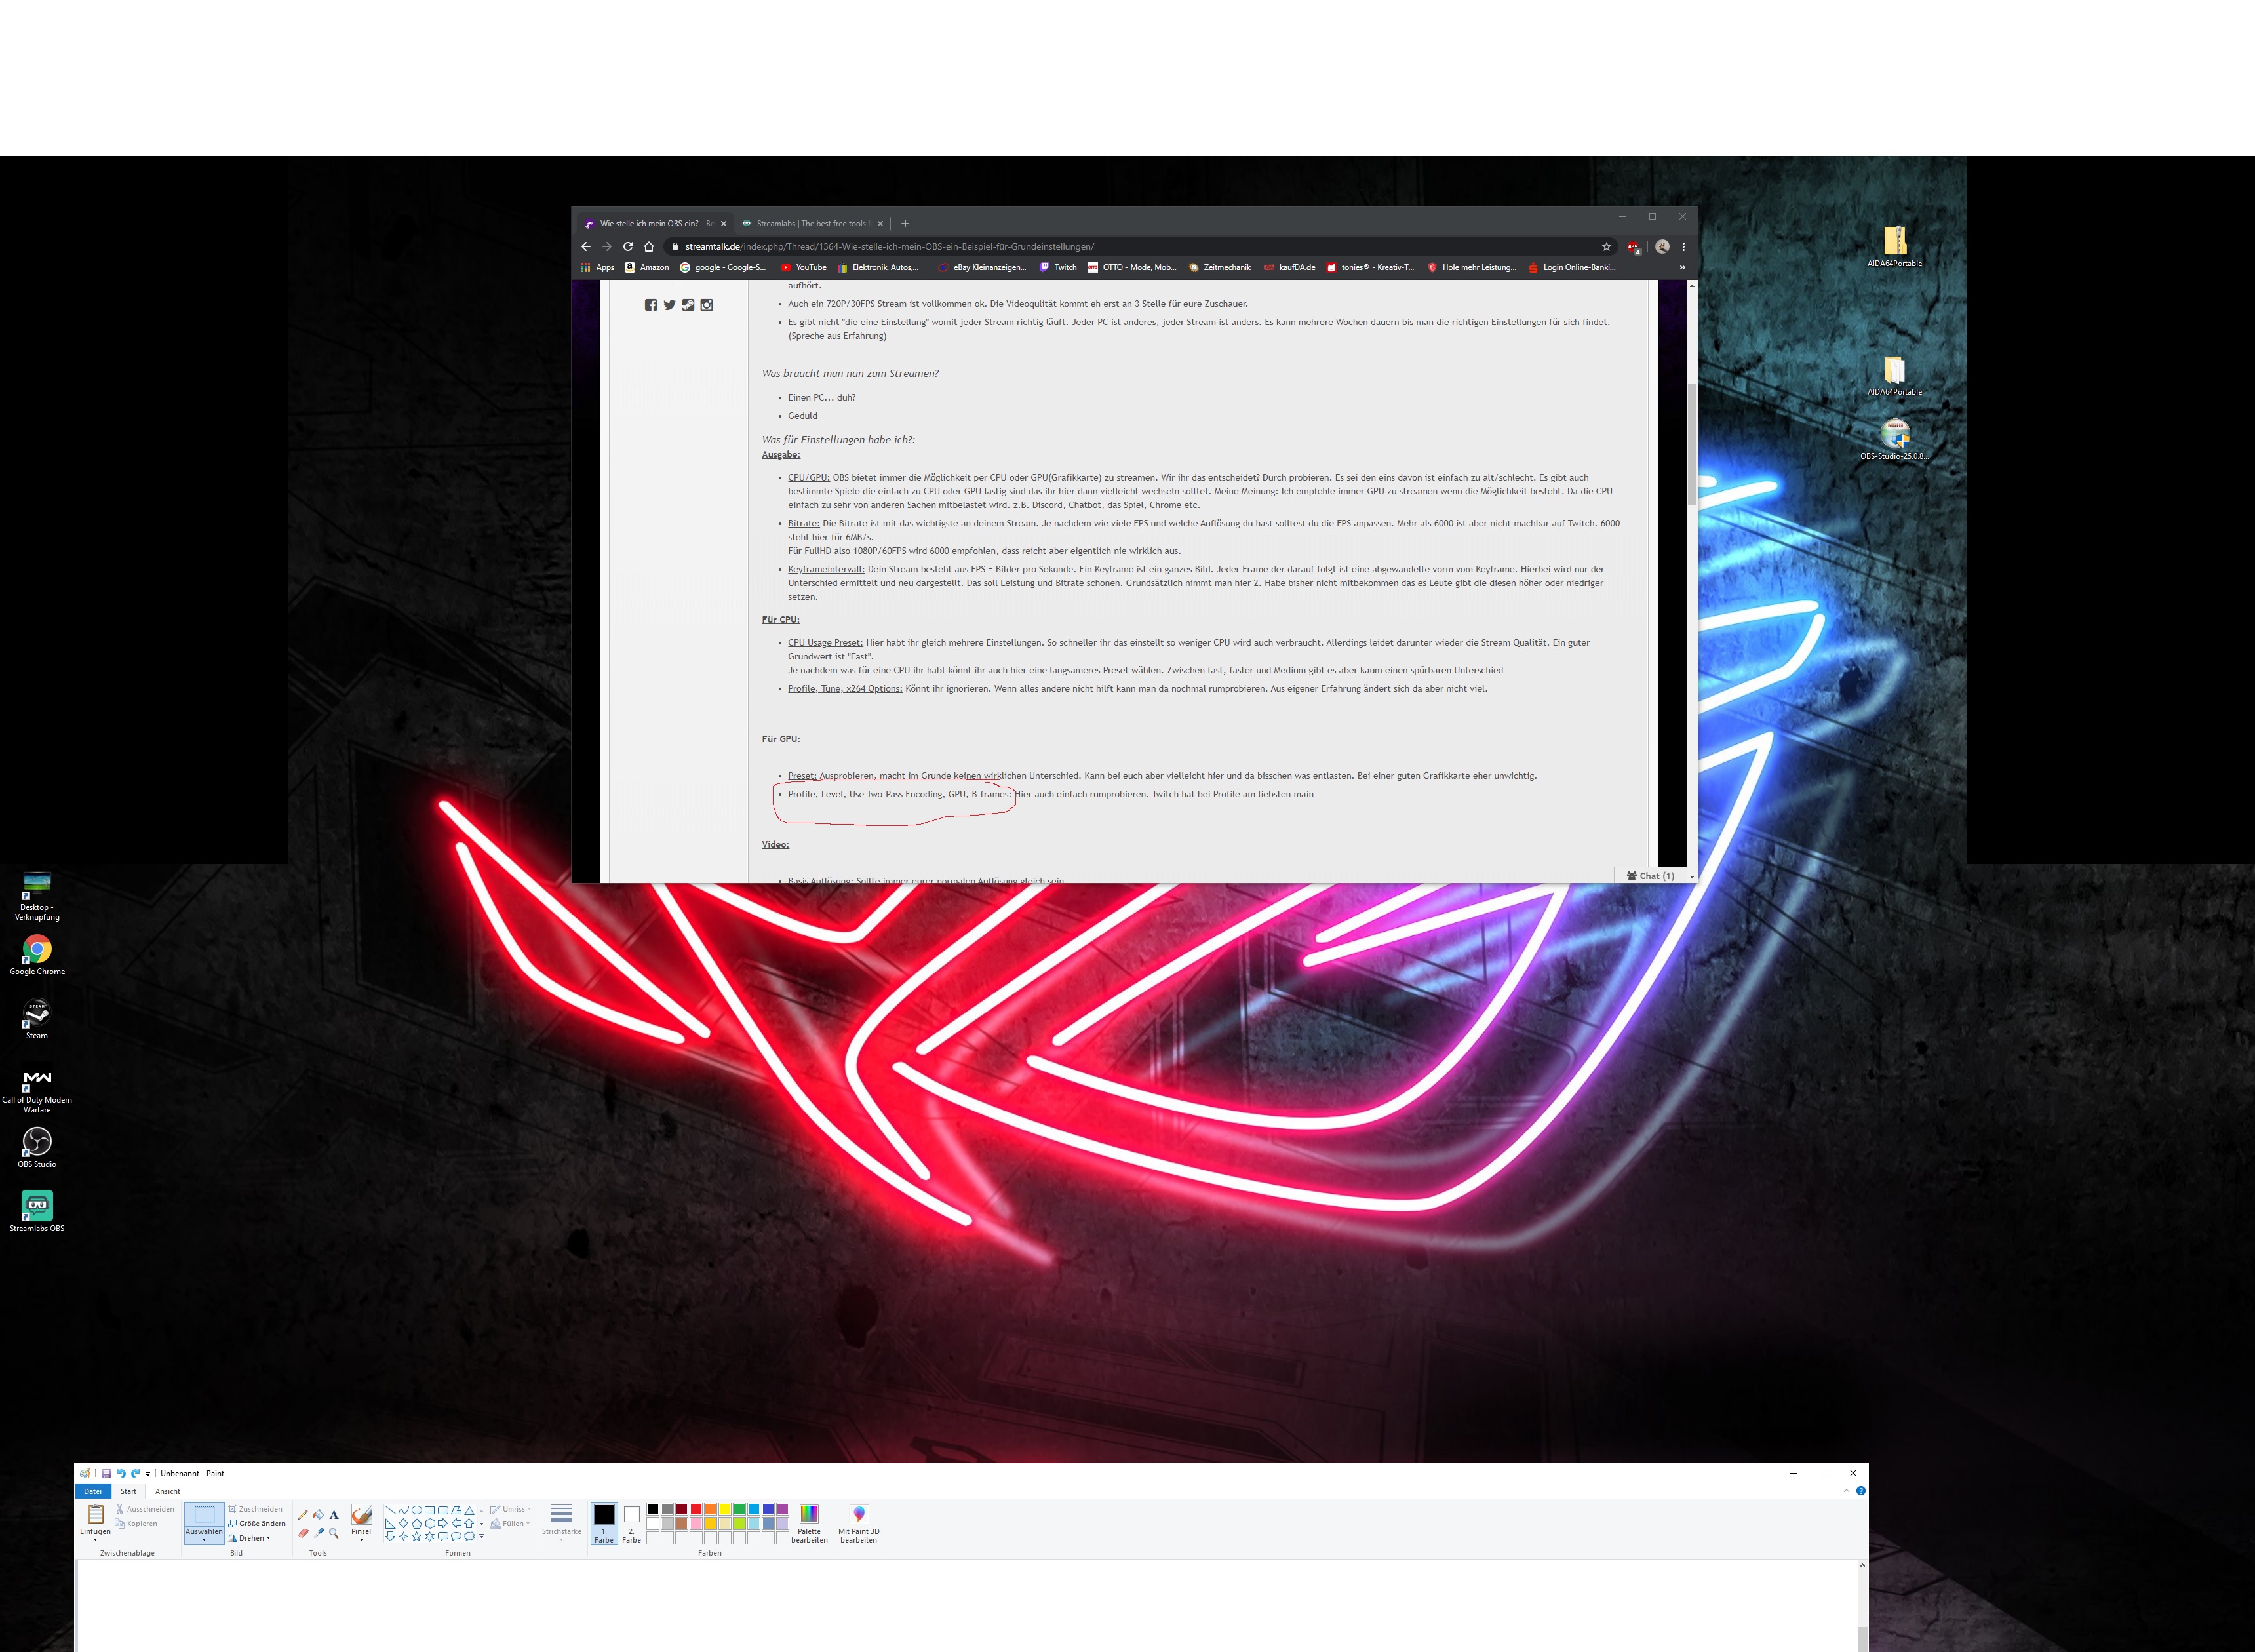The width and height of the screenshot is (2255, 1652).
Task: Pick the red color swatch
Action: tap(696, 1509)
